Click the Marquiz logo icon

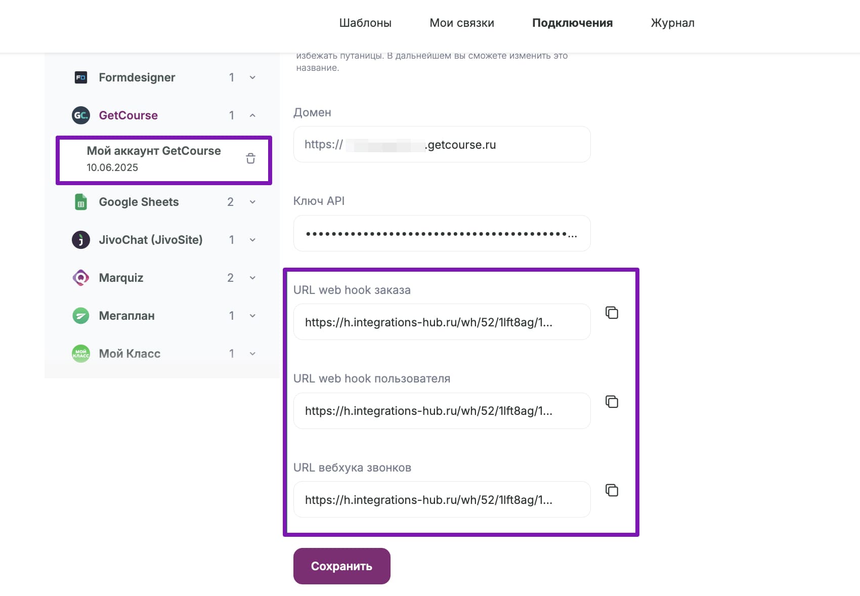(81, 278)
